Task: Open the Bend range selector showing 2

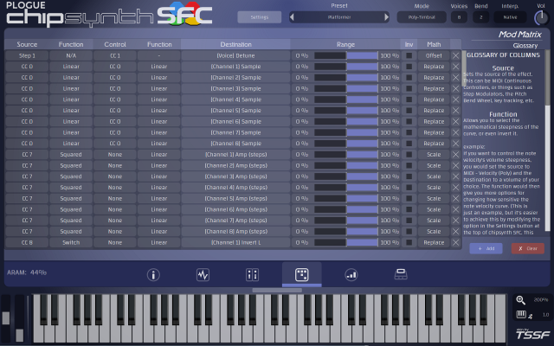Action: point(481,17)
